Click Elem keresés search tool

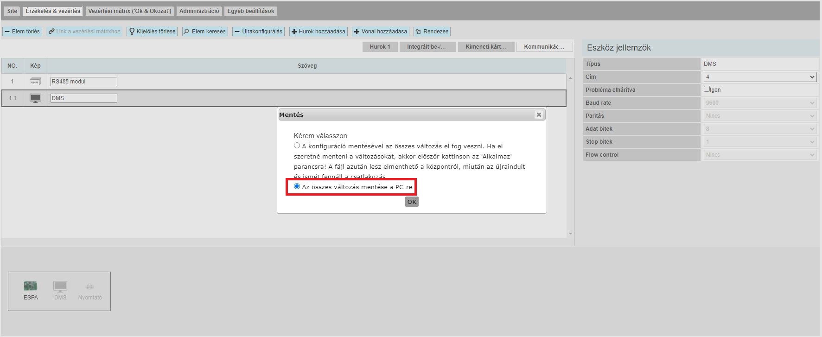[x=204, y=32]
